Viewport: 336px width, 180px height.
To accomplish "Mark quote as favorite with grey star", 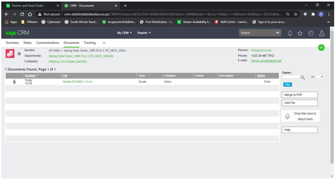I will (x=19, y=54).
